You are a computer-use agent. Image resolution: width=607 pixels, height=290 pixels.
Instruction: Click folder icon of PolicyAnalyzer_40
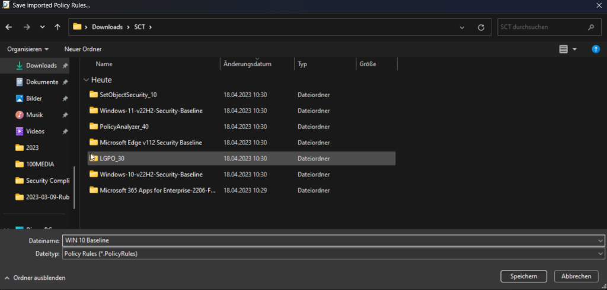click(x=94, y=126)
